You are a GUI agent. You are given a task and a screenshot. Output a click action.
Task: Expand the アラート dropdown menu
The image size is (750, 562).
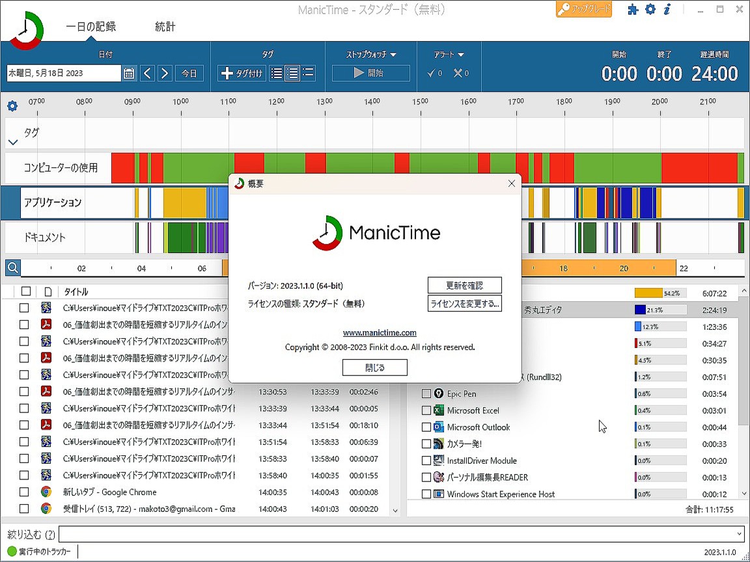[449, 55]
